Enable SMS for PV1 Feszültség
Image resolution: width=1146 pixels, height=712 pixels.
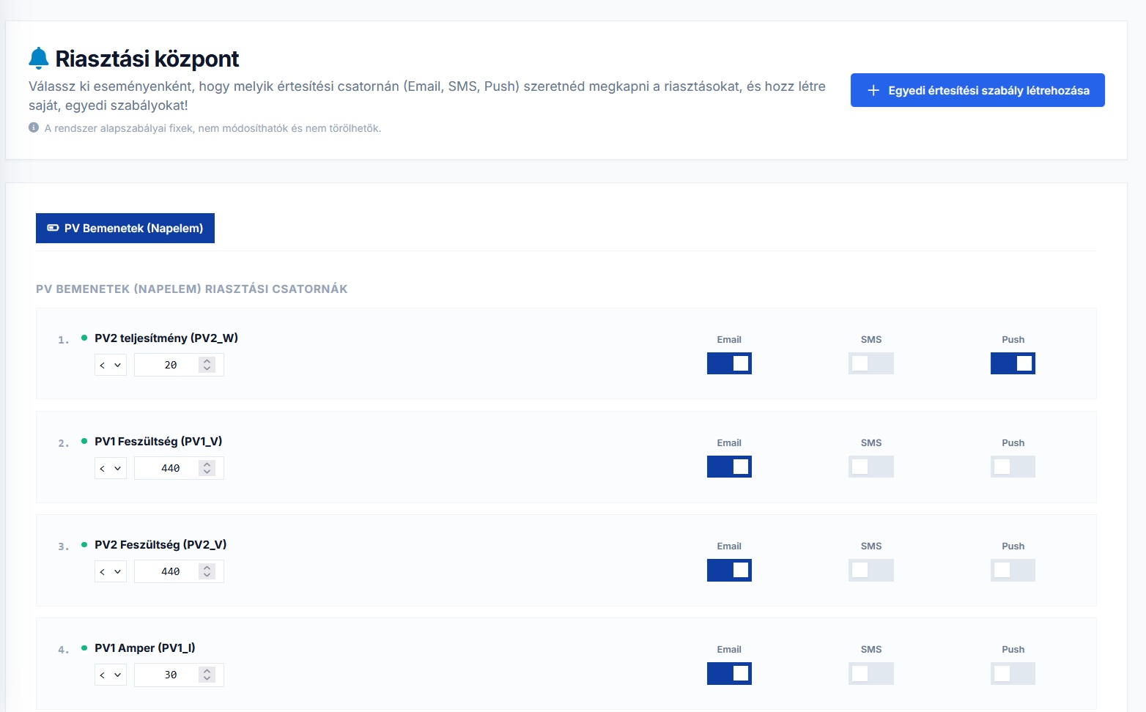tap(871, 467)
